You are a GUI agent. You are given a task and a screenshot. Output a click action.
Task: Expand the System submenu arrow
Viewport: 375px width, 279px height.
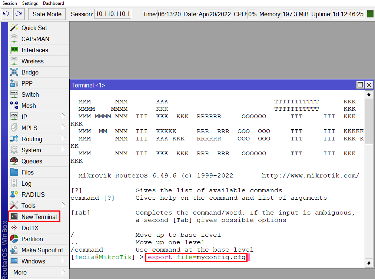point(63,150)
